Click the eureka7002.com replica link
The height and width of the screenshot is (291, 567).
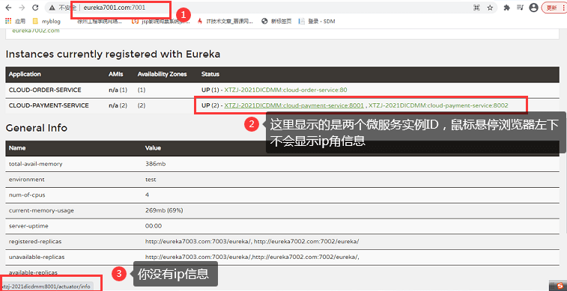click(x=36, y=31)
